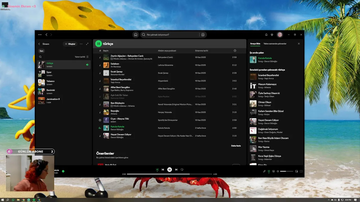Toggle saved checkmark for Katula Katula
The height and width of the screenshot is (202, 360).
pyautogui.click(x=63, y=171)
